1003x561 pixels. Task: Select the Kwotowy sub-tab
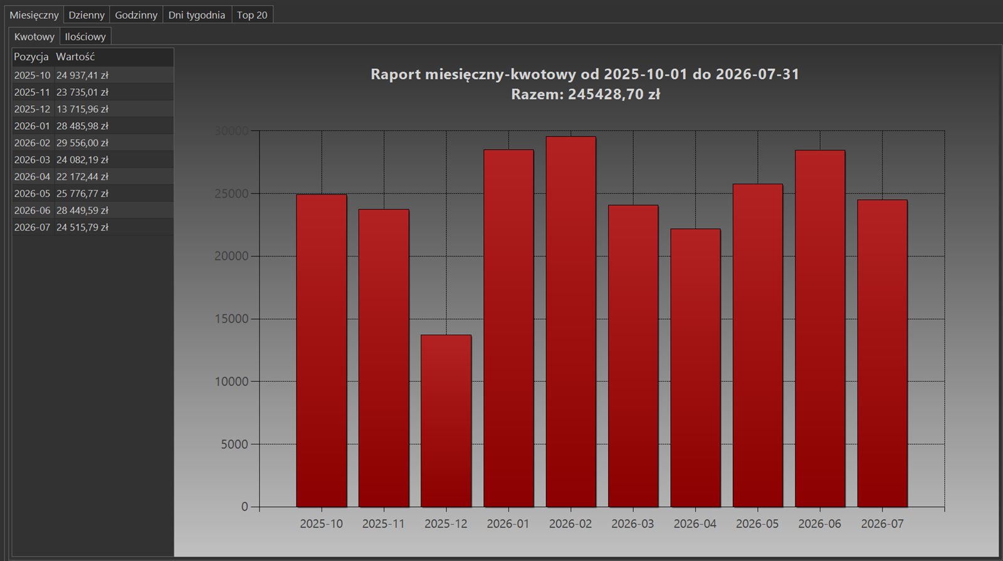tap(34, 36)
